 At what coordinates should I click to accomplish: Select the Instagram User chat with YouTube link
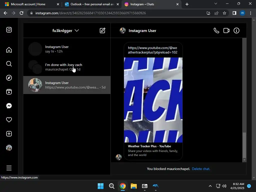pos(67,85)
